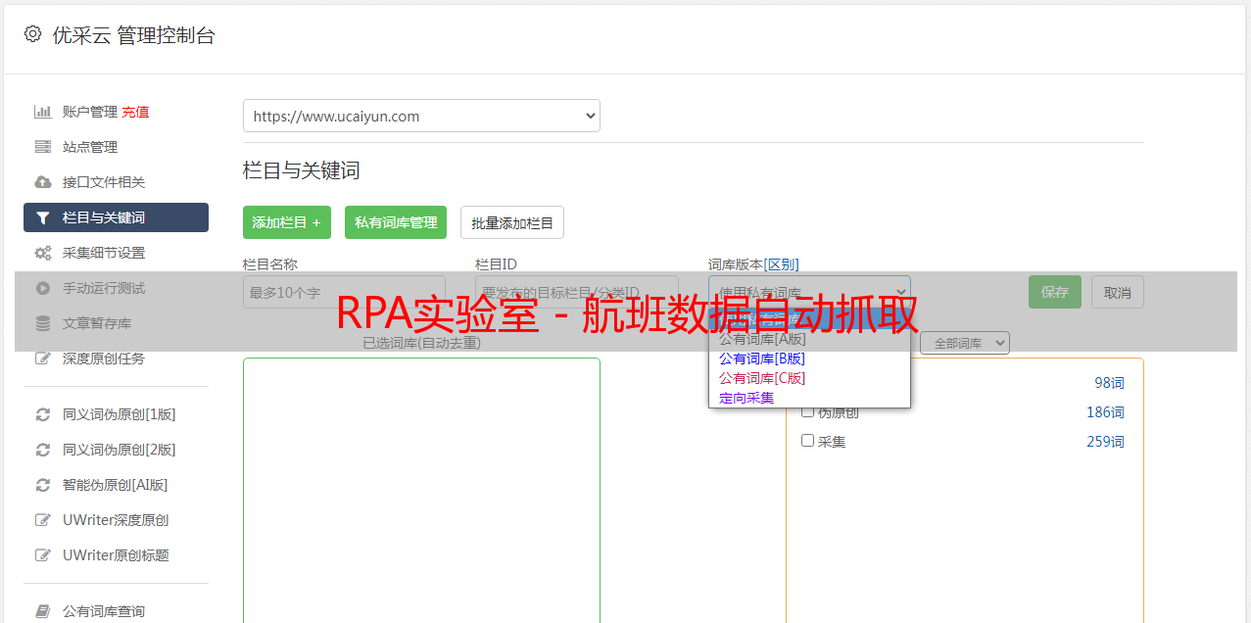This screenshot has width=1251, height=623.
Task: Click the 取消 button
Action: click(1118, 292)
